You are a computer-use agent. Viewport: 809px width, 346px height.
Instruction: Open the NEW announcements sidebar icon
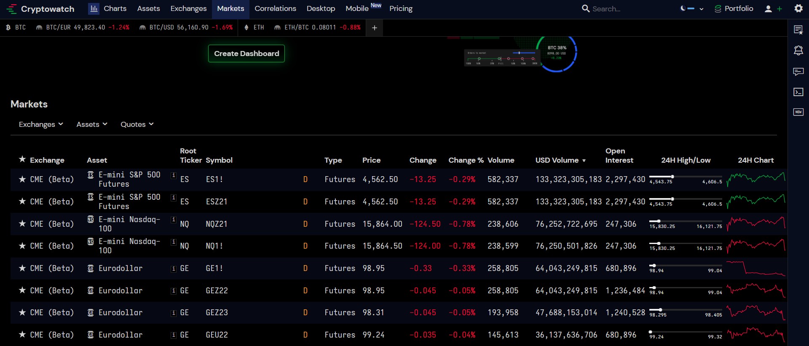coord(798,112)
